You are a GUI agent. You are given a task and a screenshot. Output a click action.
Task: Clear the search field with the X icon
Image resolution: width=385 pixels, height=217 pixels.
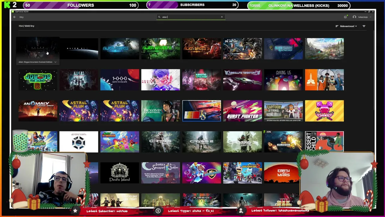[x=222, y=17]
